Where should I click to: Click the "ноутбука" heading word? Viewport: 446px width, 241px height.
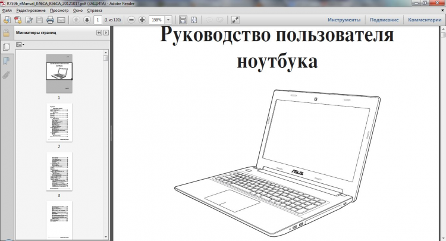(277, 61)
